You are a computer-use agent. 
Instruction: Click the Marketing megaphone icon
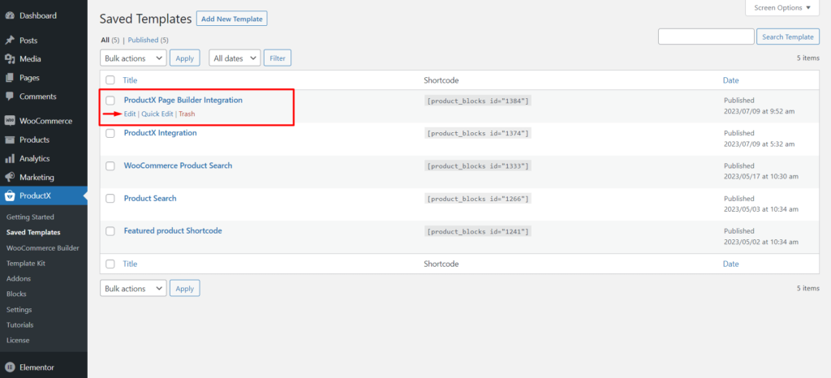click(x=10, y=178)
